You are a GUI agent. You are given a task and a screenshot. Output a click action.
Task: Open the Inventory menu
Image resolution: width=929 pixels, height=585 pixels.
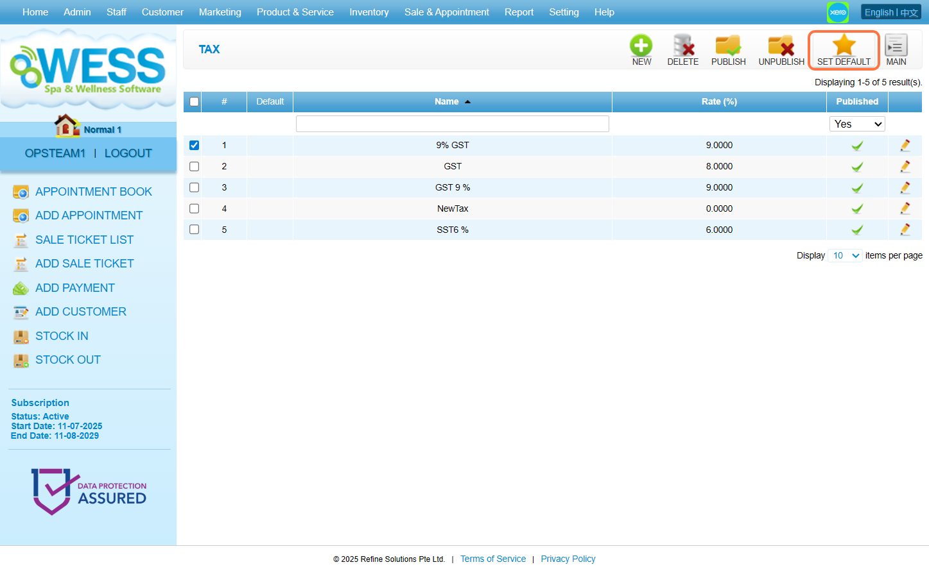tap(369, 12)
